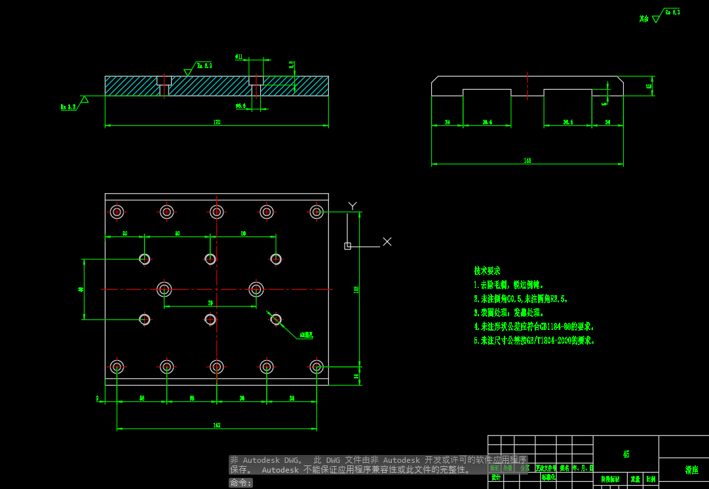Select the part name 滑座 in title block
Viewport: 709px width, 489px height.
691,470
